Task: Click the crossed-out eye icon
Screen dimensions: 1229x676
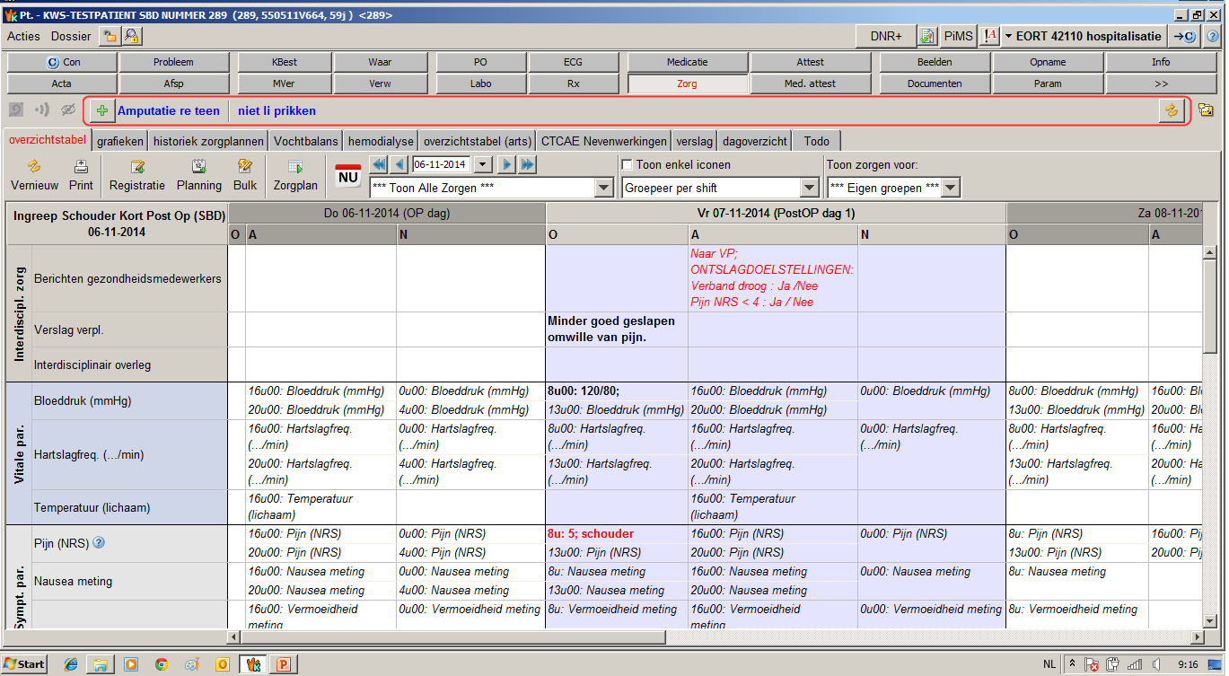Action: pyautogui.click(x=67, y=110)
